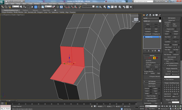Expand the Soft Selection rollout

[152, 81]
